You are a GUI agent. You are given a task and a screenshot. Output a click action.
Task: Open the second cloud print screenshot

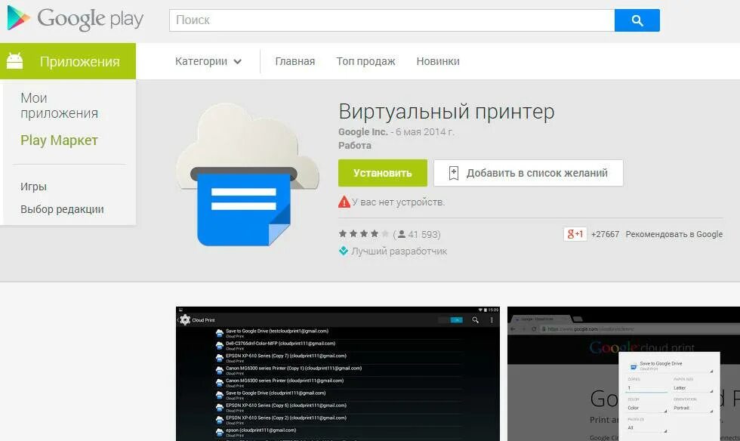624,374
